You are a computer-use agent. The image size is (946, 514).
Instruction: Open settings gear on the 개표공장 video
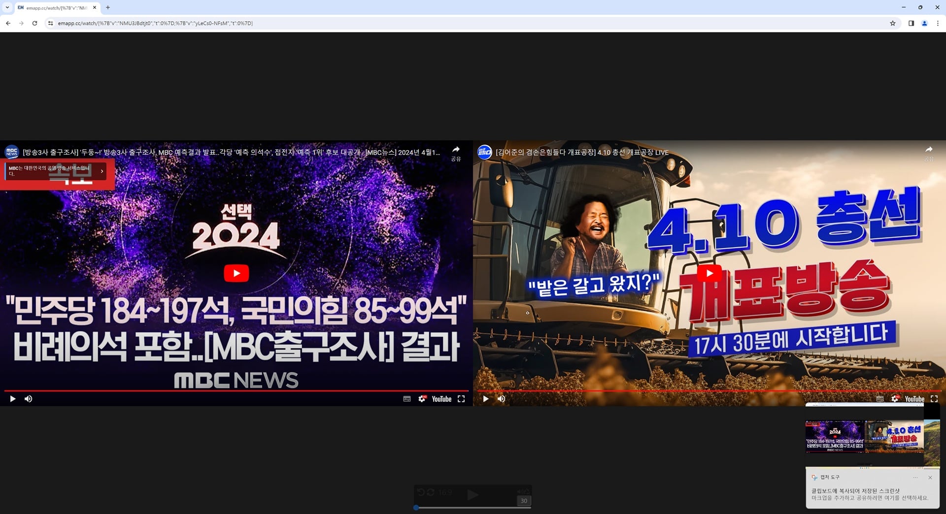(895, 399)
